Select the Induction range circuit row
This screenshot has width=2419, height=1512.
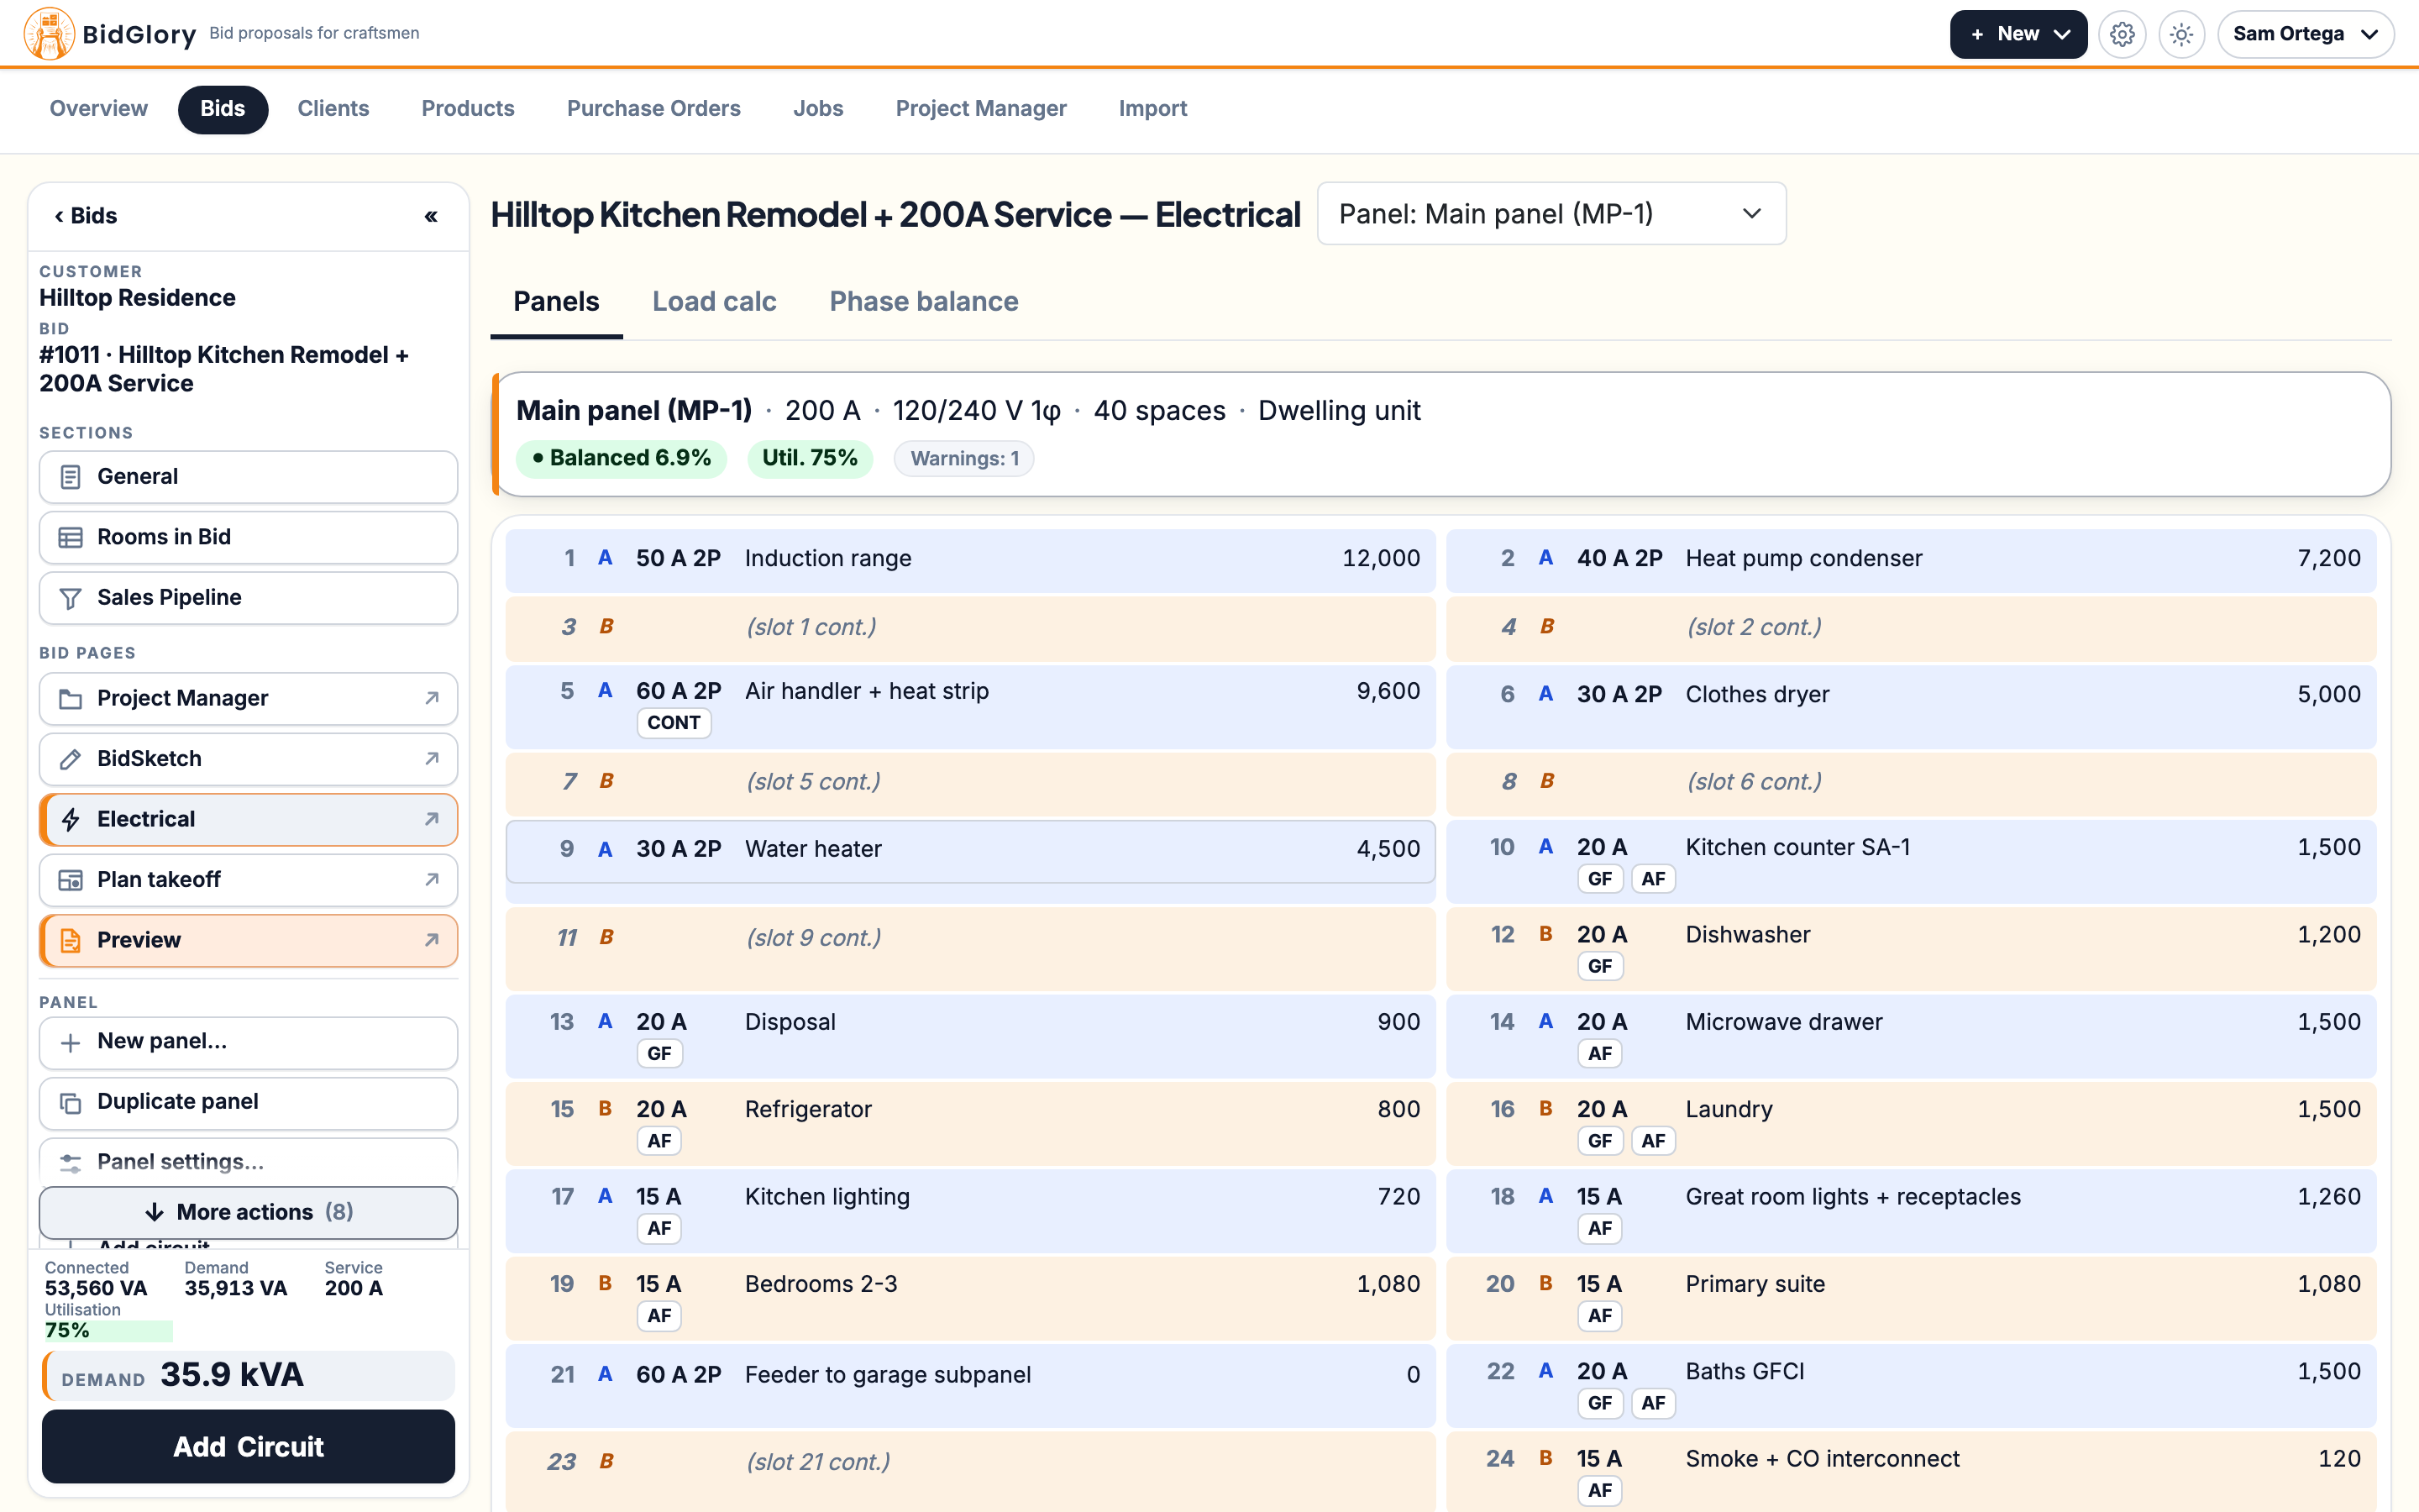click(971, 560)
